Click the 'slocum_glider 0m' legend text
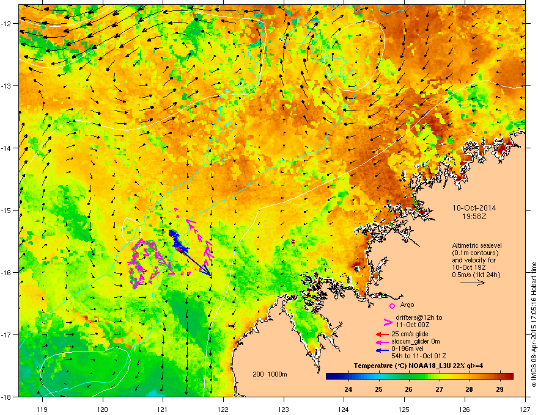The width and height of the screenshot is (538, 415). (416, 341)
